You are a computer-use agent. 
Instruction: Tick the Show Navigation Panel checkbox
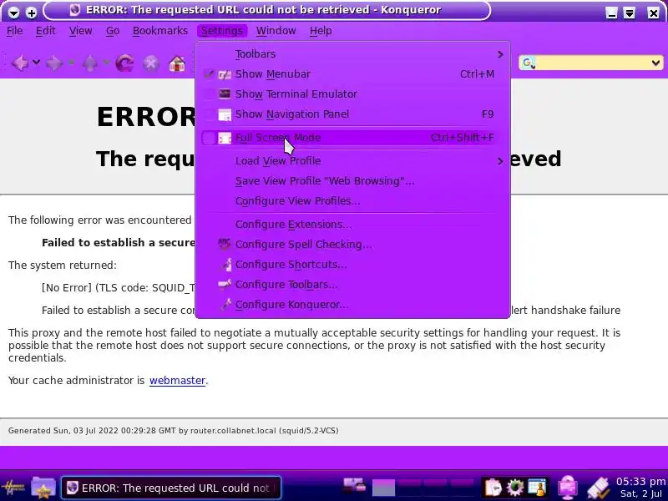click(x=209, y=114)
